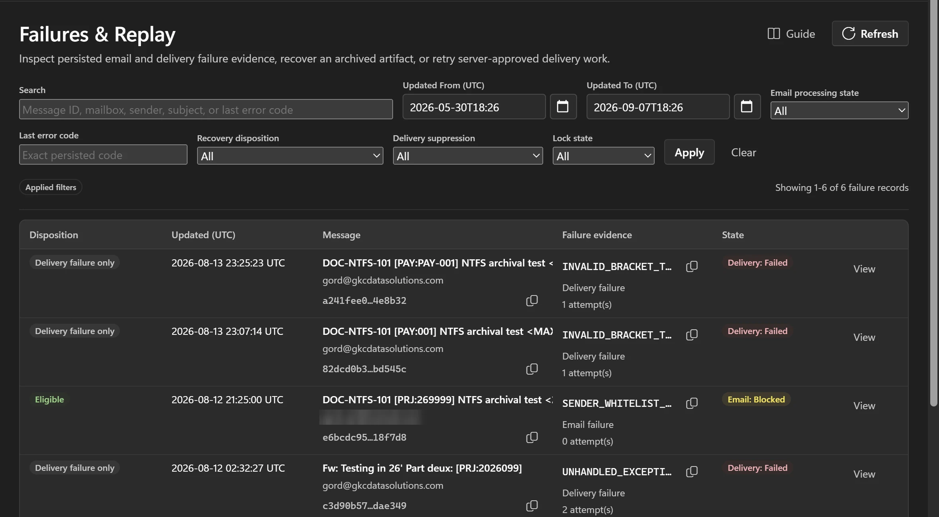This screenshot has height=517, width=939.
Task: Expand Lock state dropdown
Action: (x=603, y=156)
